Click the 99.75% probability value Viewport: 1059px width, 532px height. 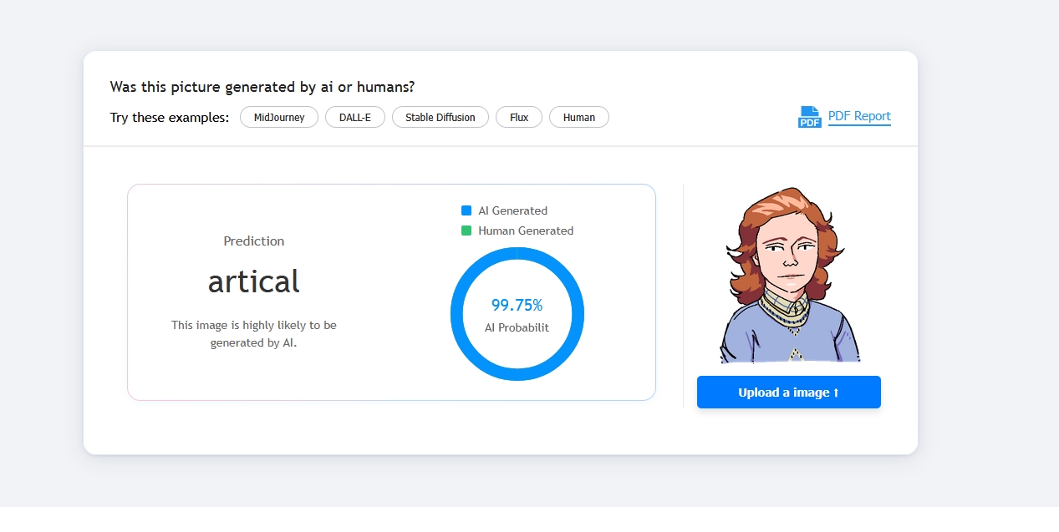pyautogui.click(x=517, y=305)
